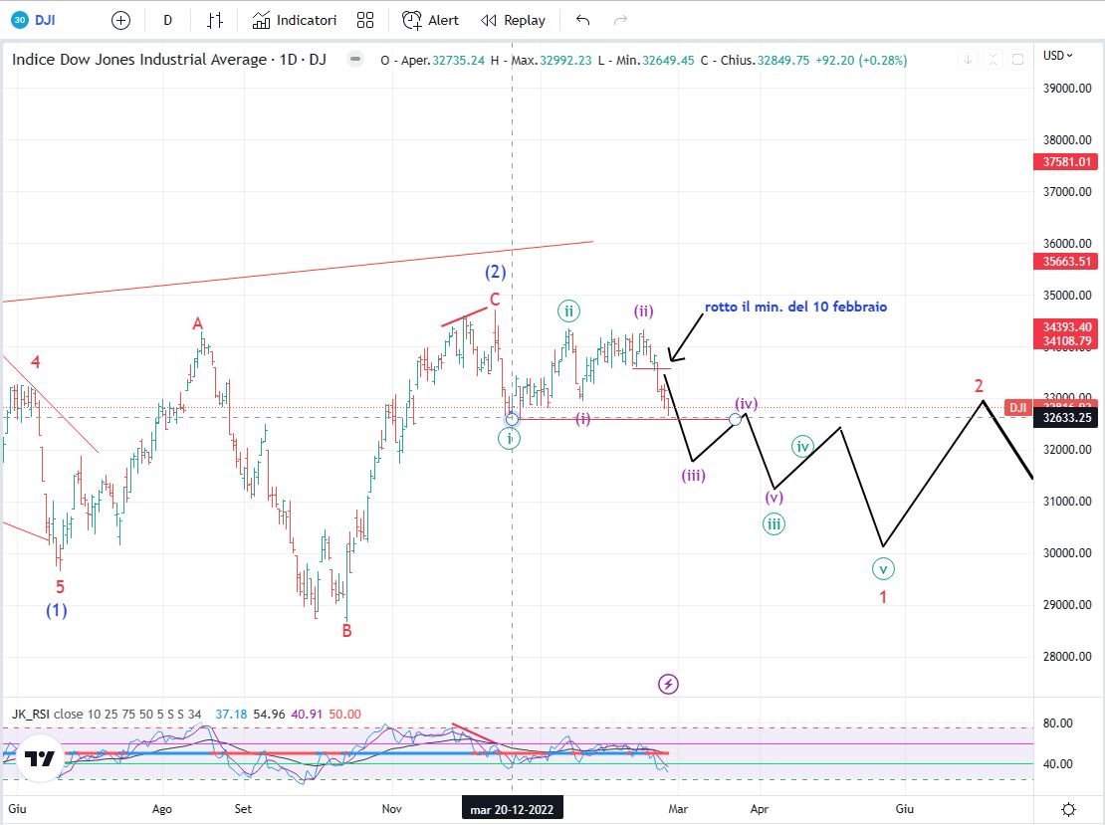Select the green circled v label
Image resolution: width=1105 pixels, height=825 pixels.
[883, 568]
